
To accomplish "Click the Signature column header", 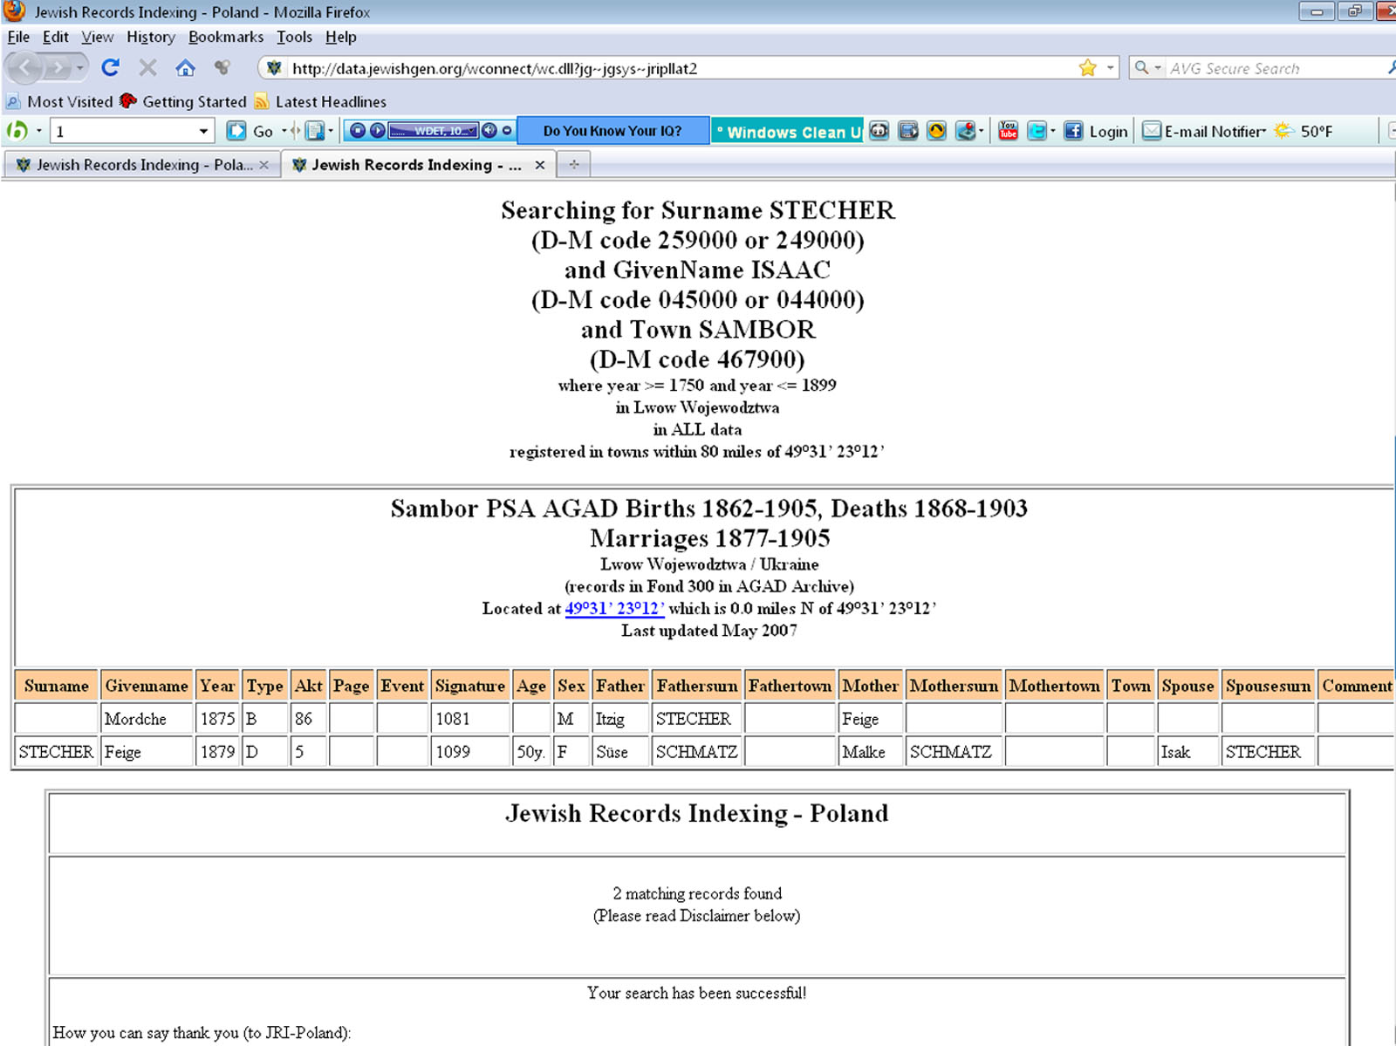I will 470,686.
